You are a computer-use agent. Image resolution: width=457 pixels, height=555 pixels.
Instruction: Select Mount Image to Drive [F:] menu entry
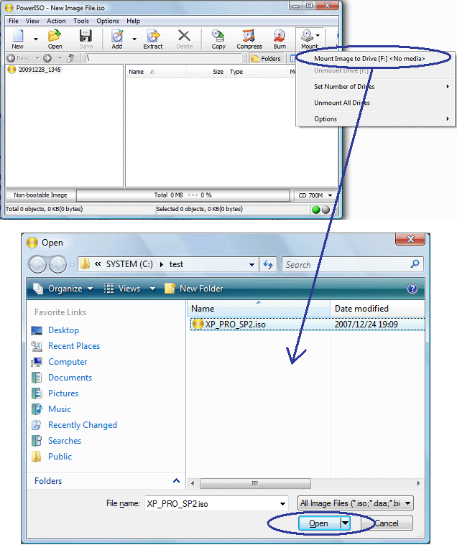pyautogui.click(x=369, y=58)
